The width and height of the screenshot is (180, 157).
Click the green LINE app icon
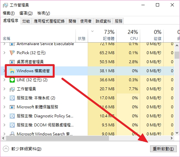[x=12, y=80]
